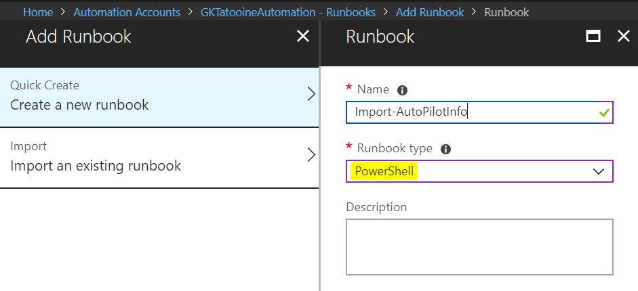The height and width of the screenshot is (291, 638).
Task: Open Automation Accounts breadcrumb link
Action: tap(127, 12)
